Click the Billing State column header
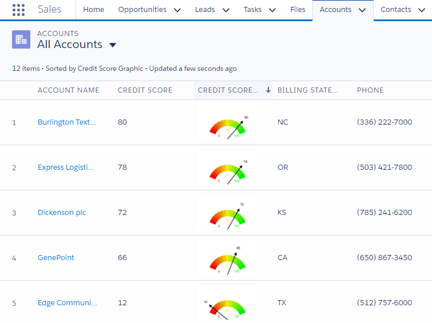The height and width of the screenshot is (323, 432). (307, 90)
